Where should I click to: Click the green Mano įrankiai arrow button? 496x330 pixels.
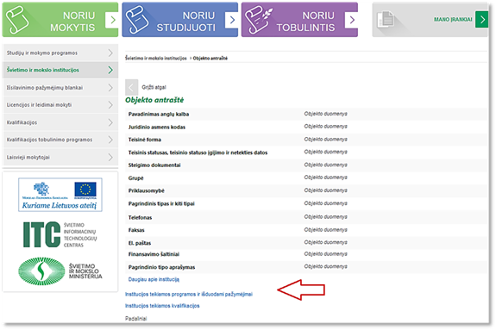point(481,20)
